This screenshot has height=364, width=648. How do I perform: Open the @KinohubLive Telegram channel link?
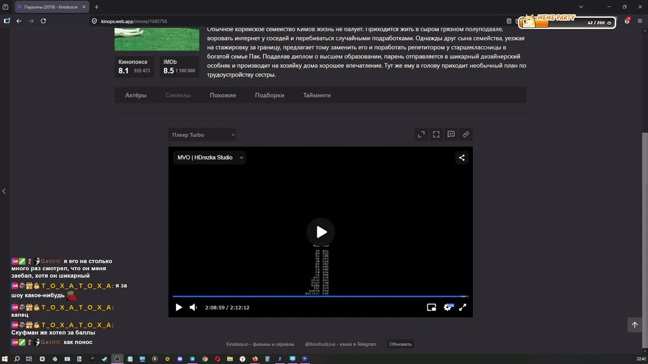[340, 344]
